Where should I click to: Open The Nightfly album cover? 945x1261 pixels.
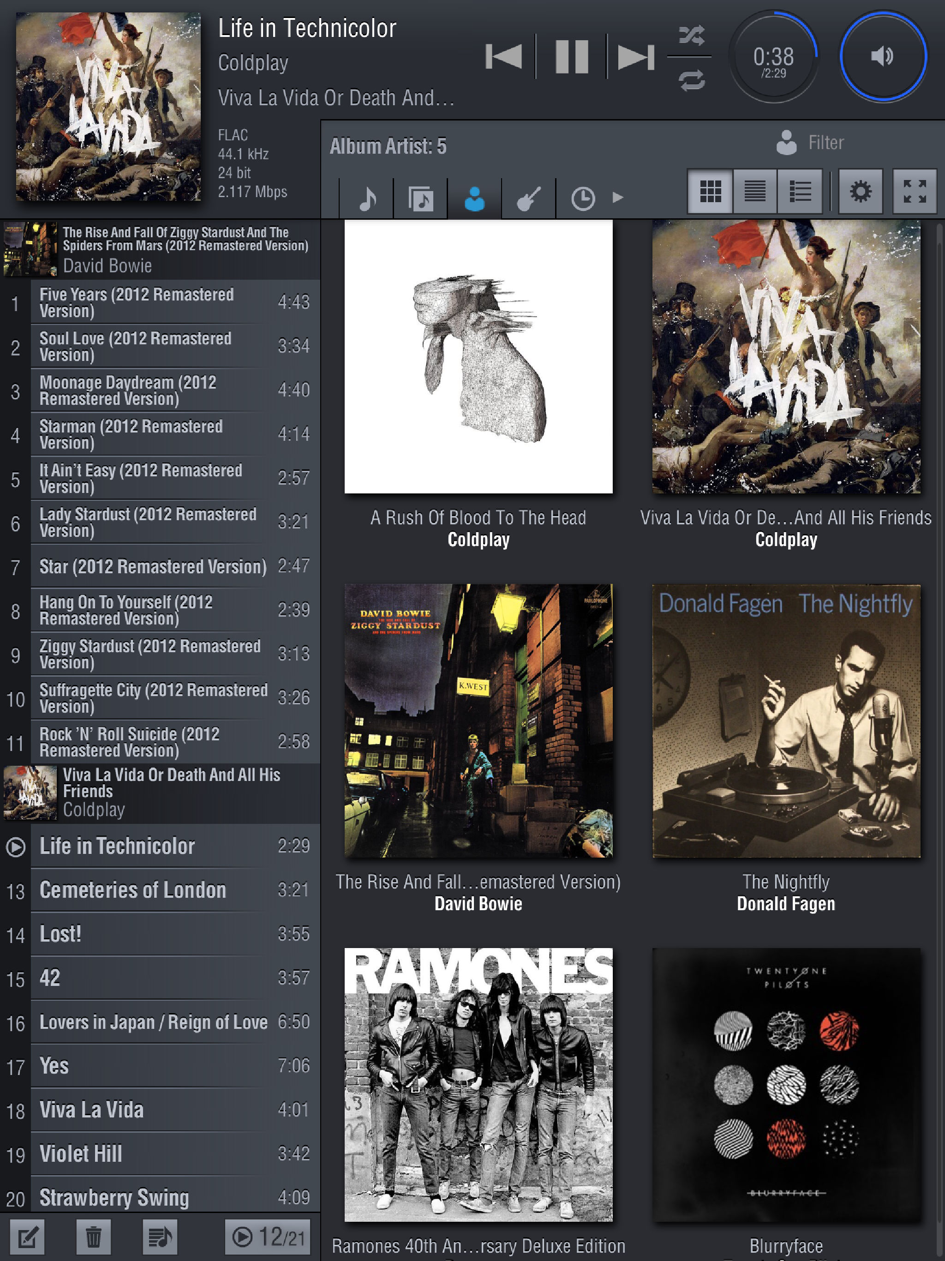tap(786, 721)
